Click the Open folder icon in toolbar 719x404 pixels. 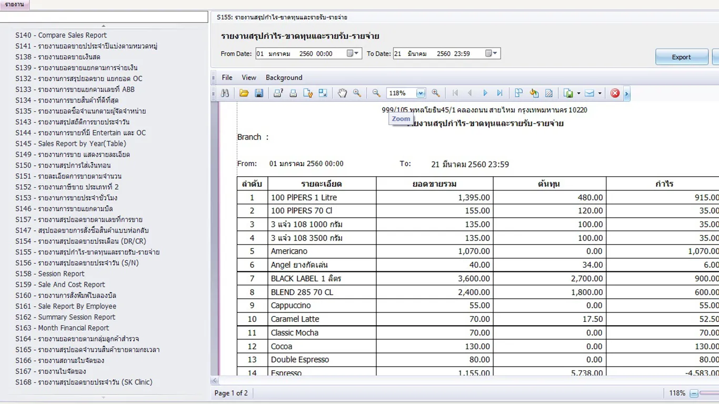point(244,93)
